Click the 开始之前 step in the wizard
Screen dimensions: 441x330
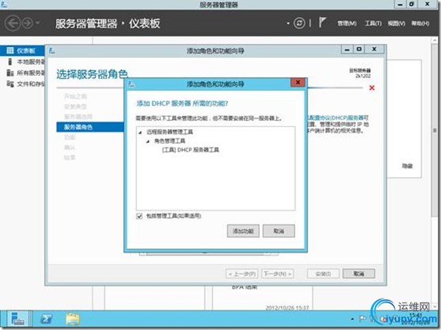pyautogui.click(x=75, y=96)
